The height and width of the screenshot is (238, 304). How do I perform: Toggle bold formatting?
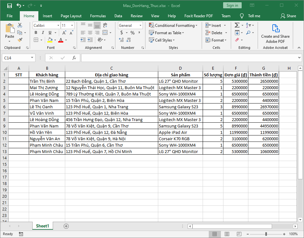coord(35,33)
